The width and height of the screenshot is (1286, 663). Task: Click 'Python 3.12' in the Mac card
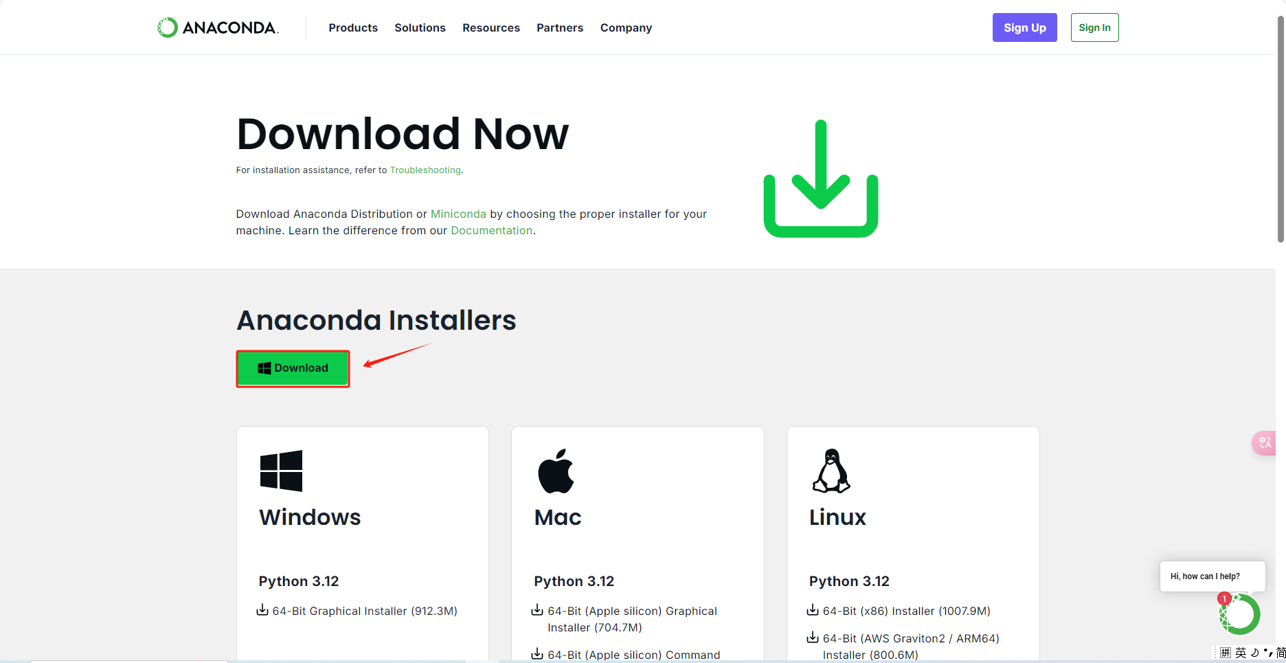(574, 581)
